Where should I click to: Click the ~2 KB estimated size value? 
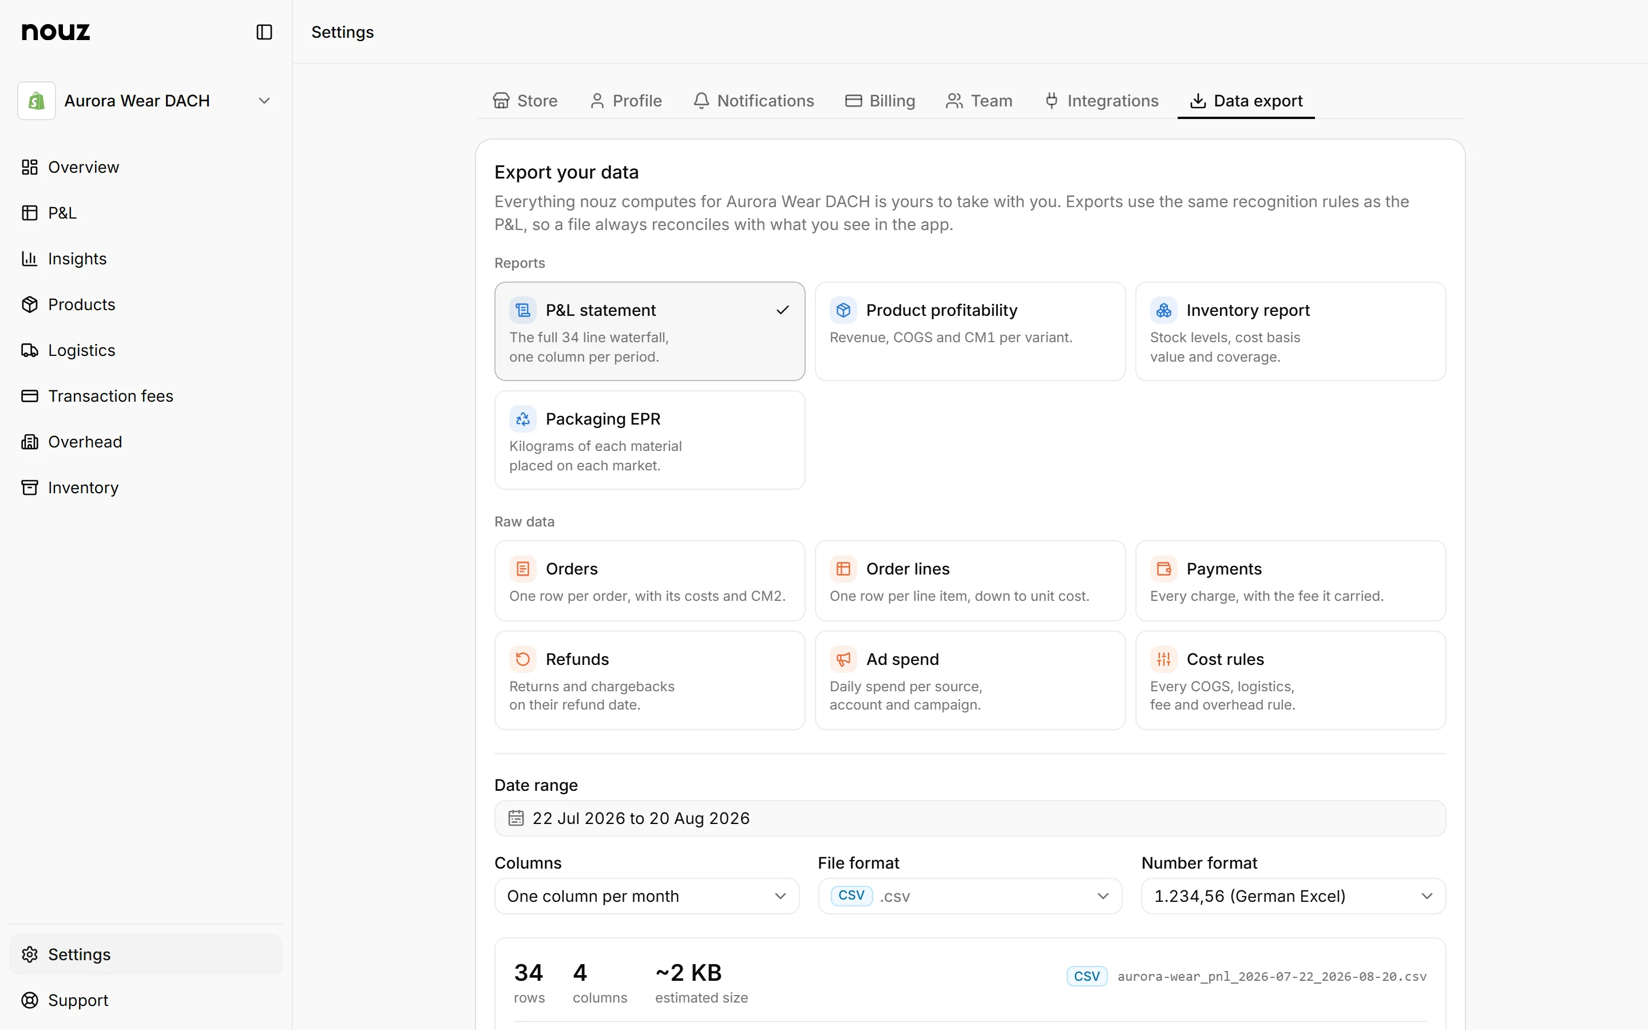688,973
